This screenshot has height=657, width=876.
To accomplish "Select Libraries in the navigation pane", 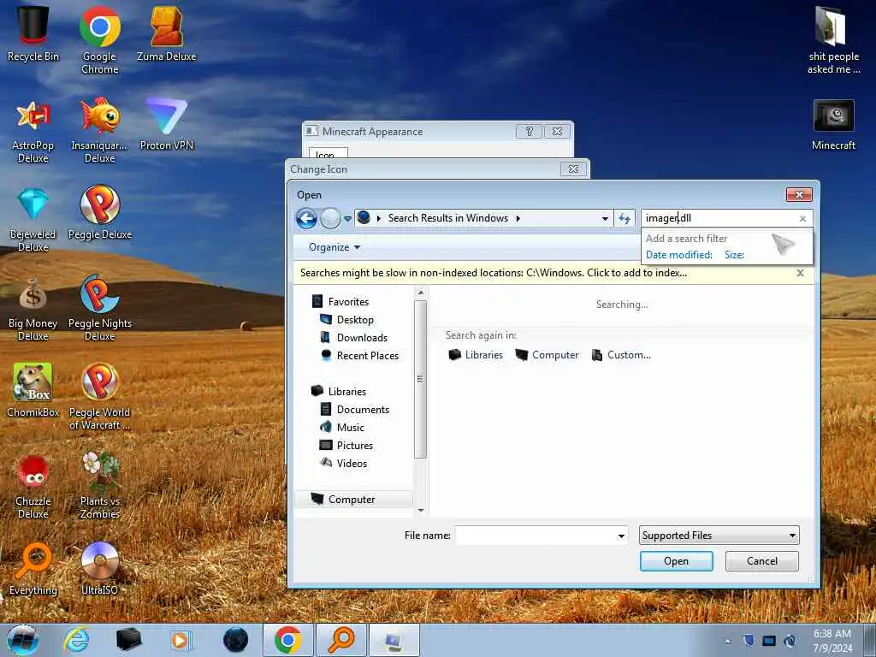I will click(339, 392).
